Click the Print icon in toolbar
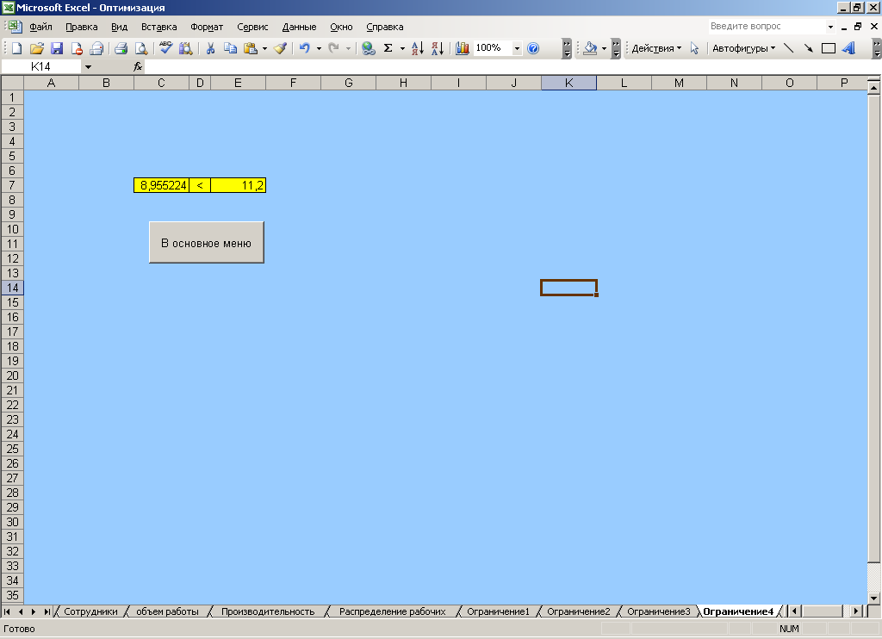 tap(121, 49)
